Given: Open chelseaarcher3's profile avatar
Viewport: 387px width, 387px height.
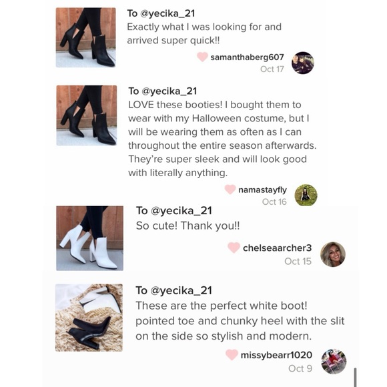Looking at the screenshot, I should click(x=333, y=254).
